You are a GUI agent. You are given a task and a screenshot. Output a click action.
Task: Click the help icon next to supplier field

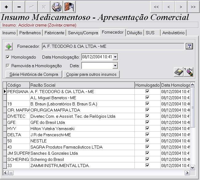pyautogui.click(x=189, y=46)
